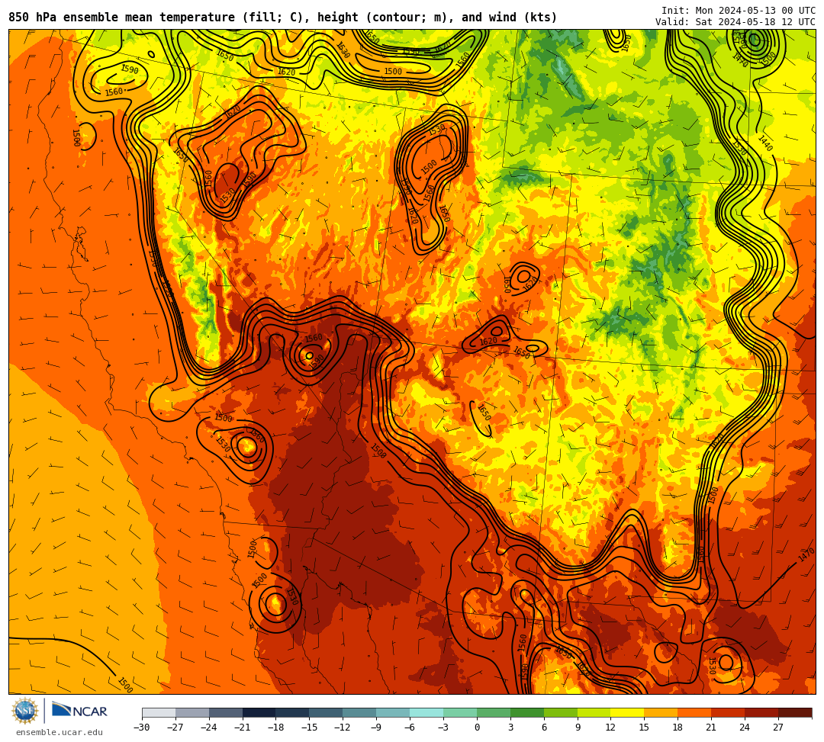The image size is (824, 742).
Task: Click the 21 colorbar tick label
Action: pyautogui.click(x=712, y=728)
